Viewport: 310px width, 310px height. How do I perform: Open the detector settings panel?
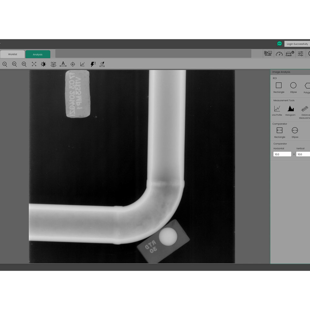point(290,54)
